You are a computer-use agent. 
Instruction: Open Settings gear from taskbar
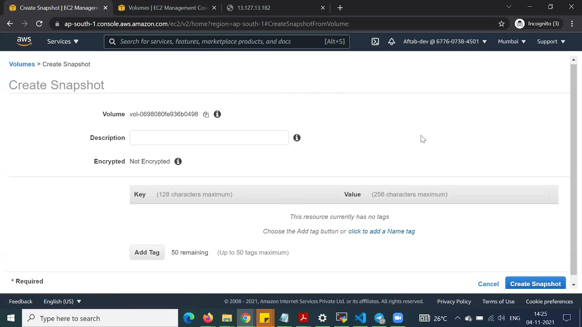click(x=322, y=318)
